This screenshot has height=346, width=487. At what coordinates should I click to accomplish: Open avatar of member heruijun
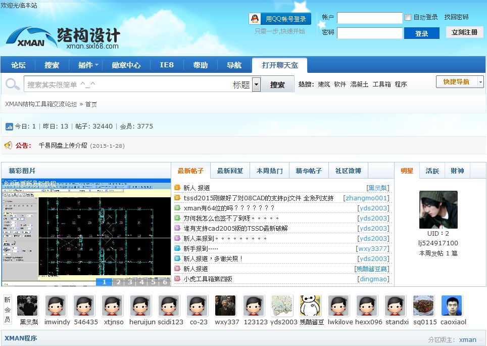pos(140,306)
